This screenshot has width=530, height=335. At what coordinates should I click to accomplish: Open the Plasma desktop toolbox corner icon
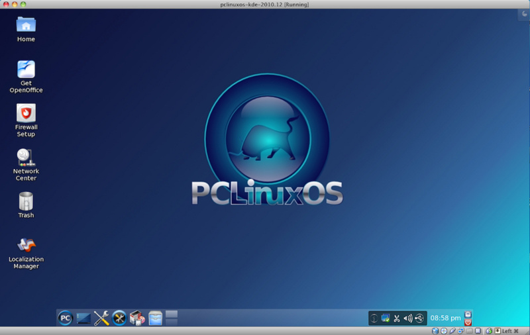coord(524,14)
